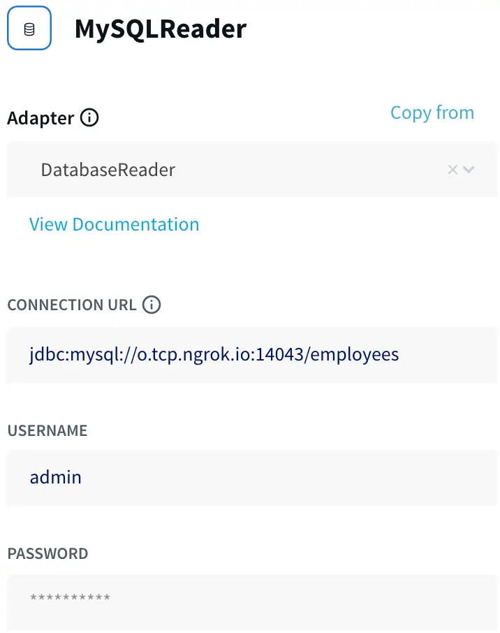Click inside the Username field
This screenshot has height=633, width=500.
tap(251, 478)
